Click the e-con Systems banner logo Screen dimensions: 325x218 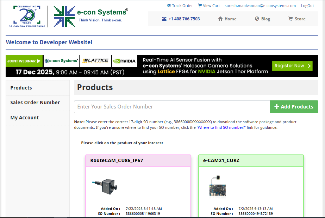[x=61, y=61]
